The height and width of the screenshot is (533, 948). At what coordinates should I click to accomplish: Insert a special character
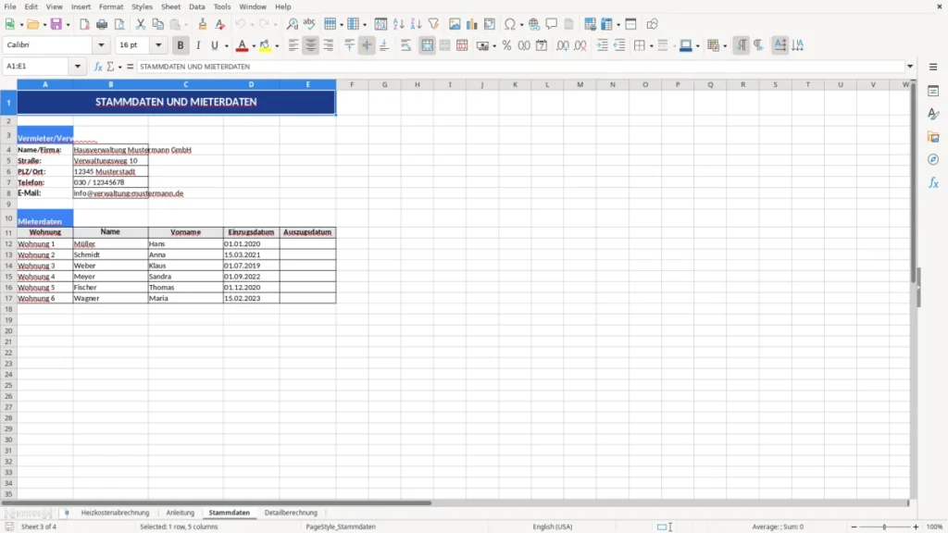click(x=510, y=24)
